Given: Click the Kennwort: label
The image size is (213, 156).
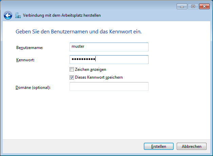Looking at the screenshot, I should pyautogui.click(x=25, y=60).
